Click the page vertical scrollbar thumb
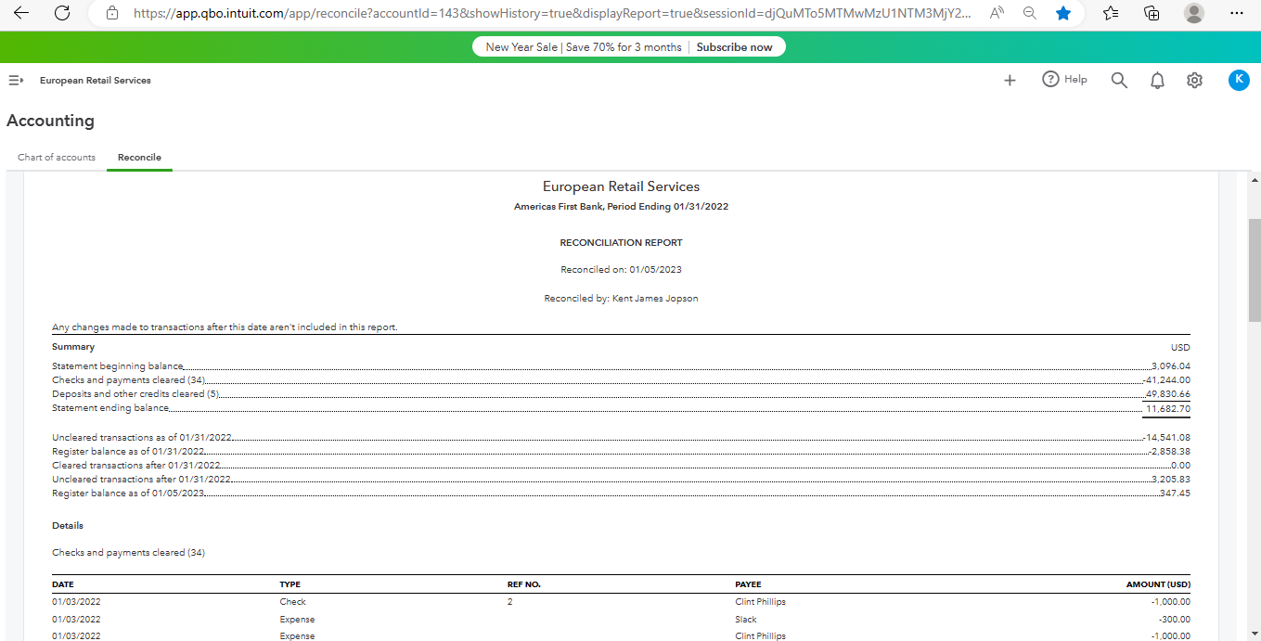Image resolution: width=1261 pixels, height=641 pixels. [1255, 270]
